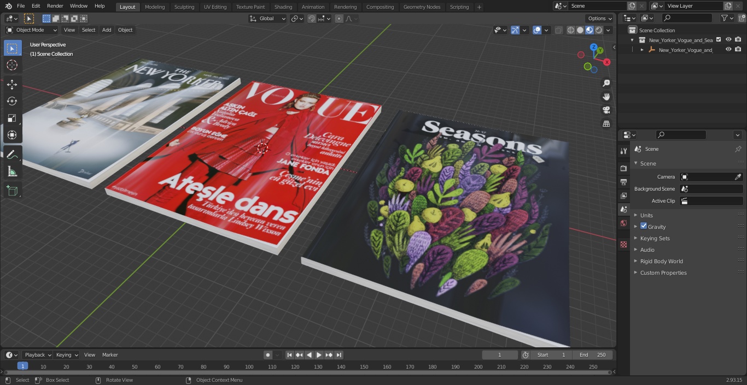Open the Object Mode dropdown
747x385 pixels.
[31, 30]
